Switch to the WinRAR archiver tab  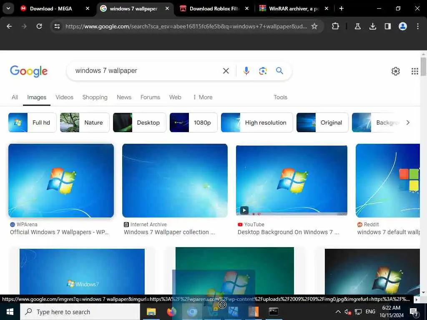click(294, 9)
